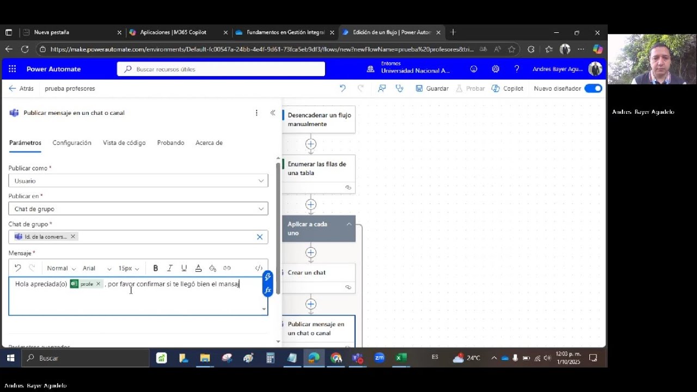Open the font color picker
Screen dimensions: 697x392
pyautogui.click(x=198, y=268)
